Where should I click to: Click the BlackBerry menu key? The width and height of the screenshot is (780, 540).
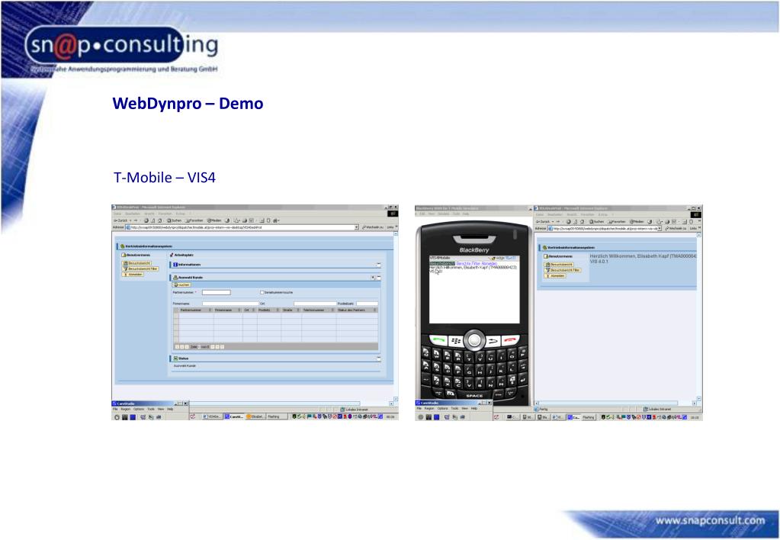456,341
